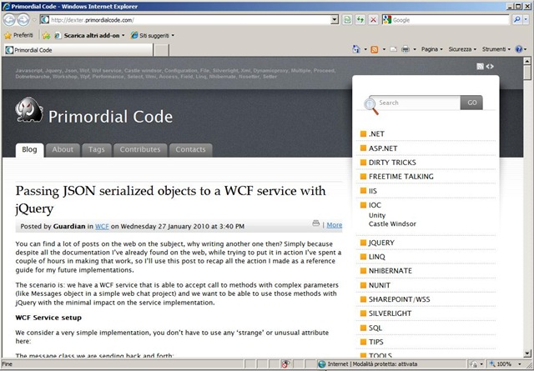The width and height of the screenshot is (534, 371).
Task: Click the GO search button
Action: 471,103
